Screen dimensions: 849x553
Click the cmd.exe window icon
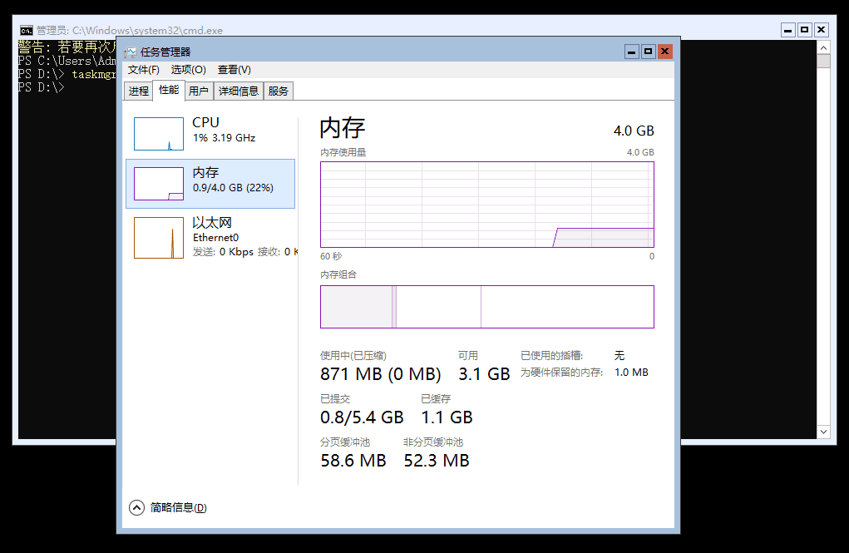coord(26,29)
